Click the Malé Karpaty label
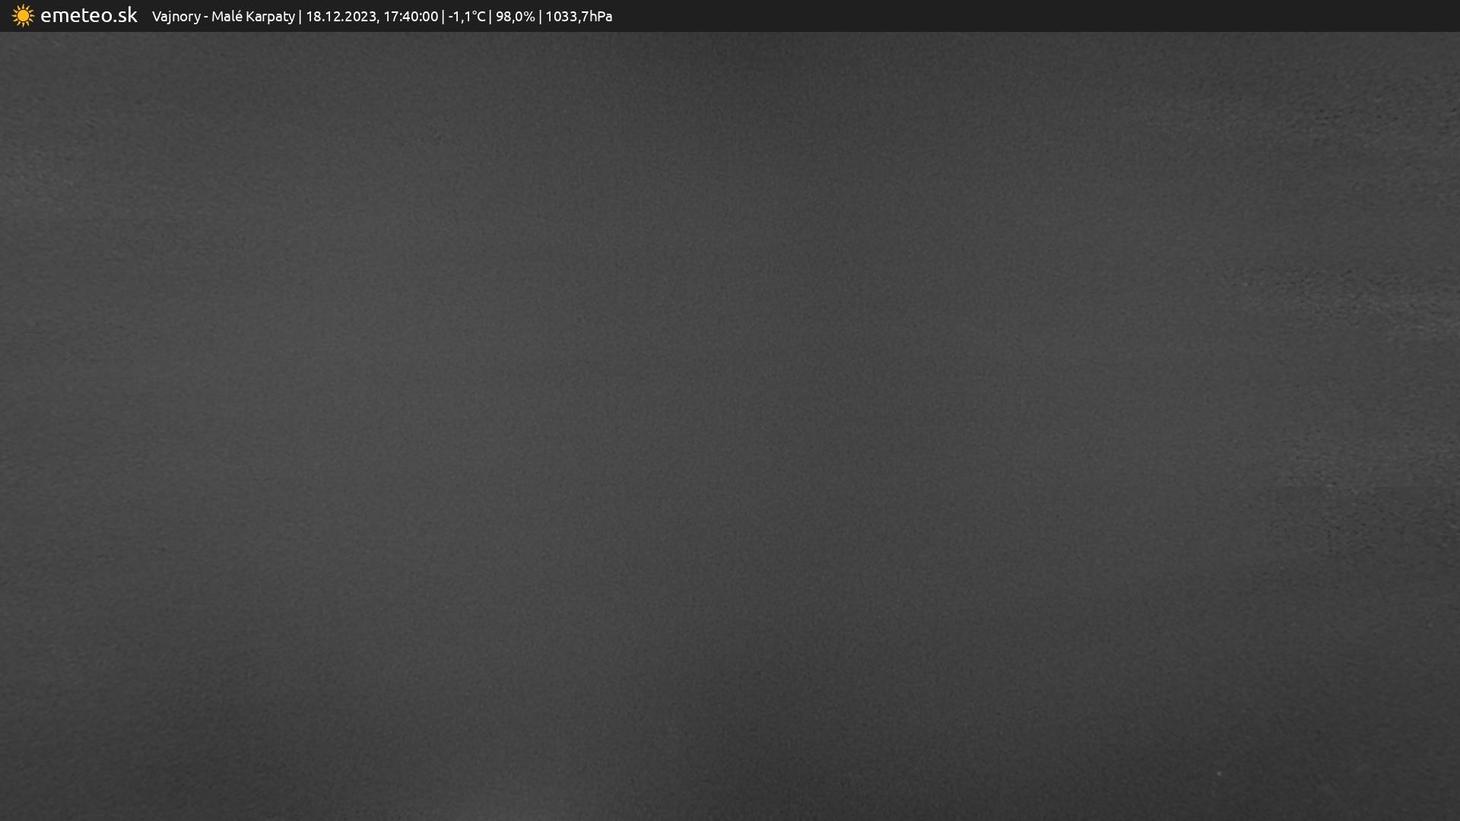 252,16
